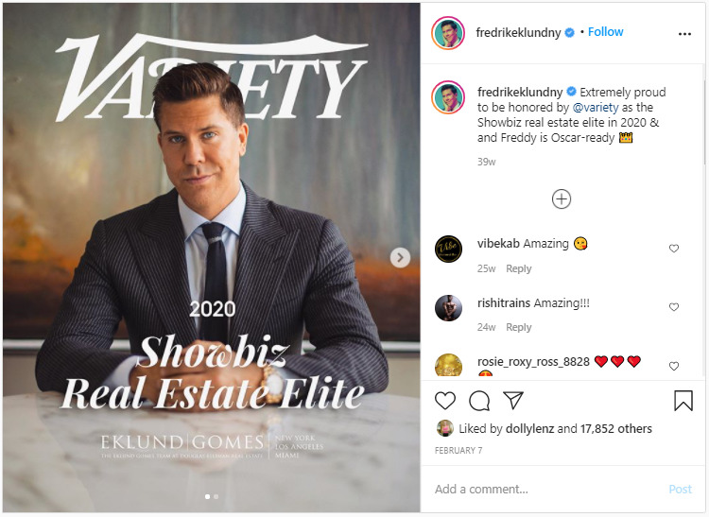
Task: Open fredrikeklundny's header profile picture
Action: pyautogui.click(x=448, y=33)
